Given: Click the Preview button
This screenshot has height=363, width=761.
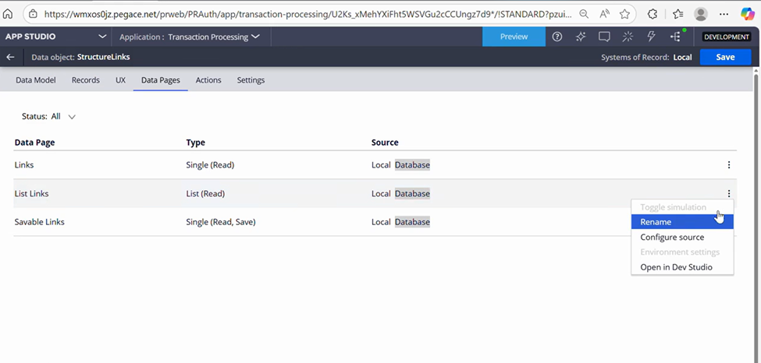Looking at the screenshot, I should click(x=514, y=37).
